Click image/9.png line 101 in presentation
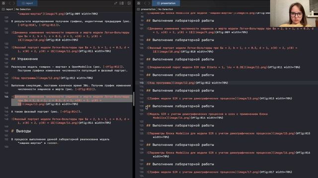The height and width of the screenshot is (178, 318). pyautogui.click(x=230, y=30)
